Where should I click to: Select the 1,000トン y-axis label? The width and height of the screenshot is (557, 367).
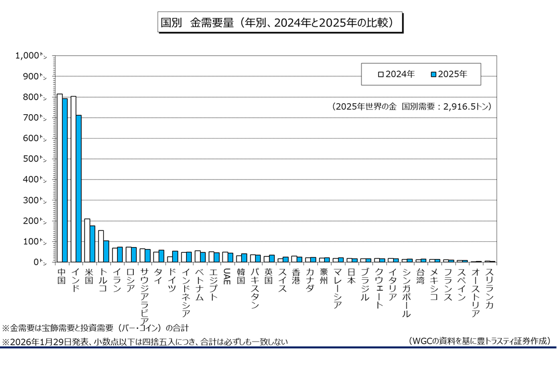tap(31, 56)
